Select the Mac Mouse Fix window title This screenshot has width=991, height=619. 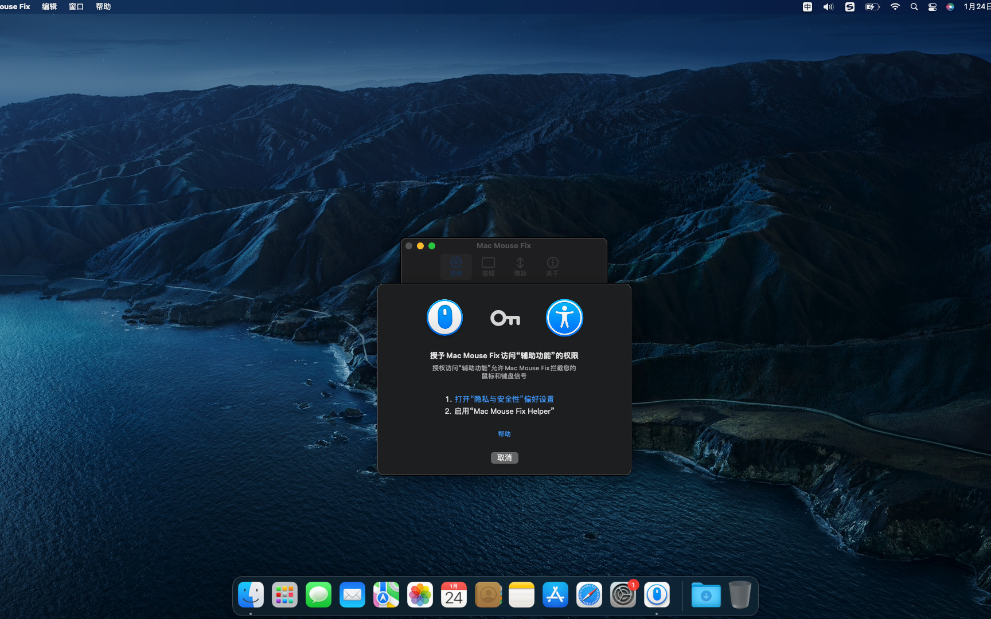point(504,245)
